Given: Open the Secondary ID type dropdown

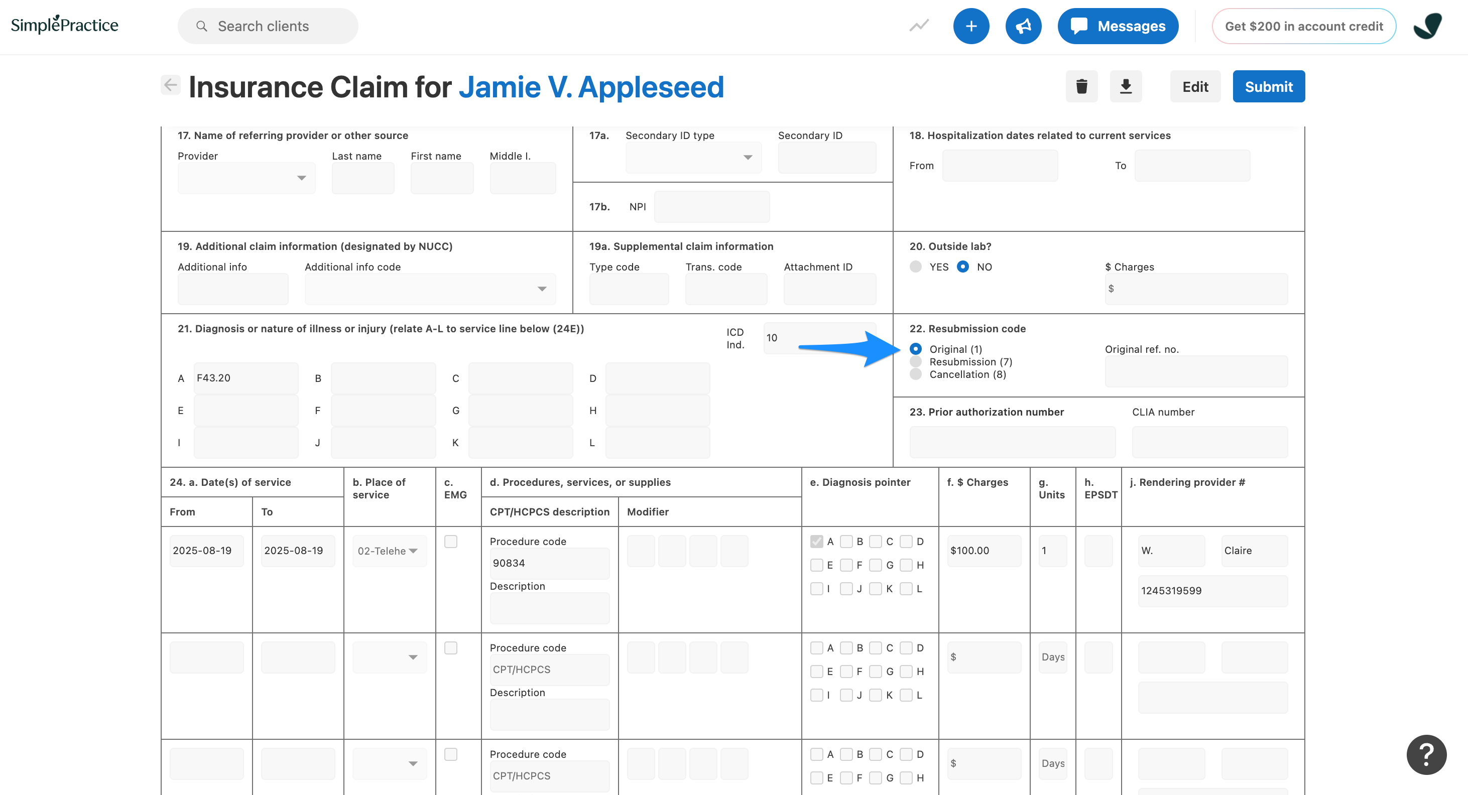Looking at the screenshot, I should (693, 157).
